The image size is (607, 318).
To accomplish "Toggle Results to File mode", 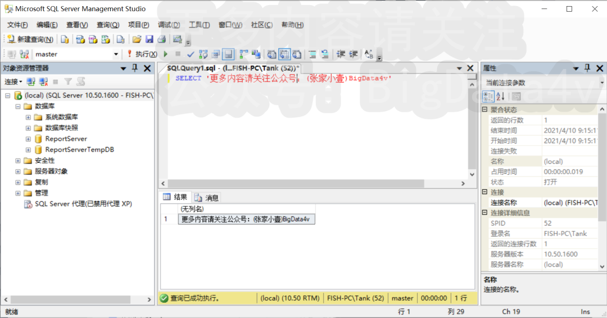I will click(x=297, y=54).
